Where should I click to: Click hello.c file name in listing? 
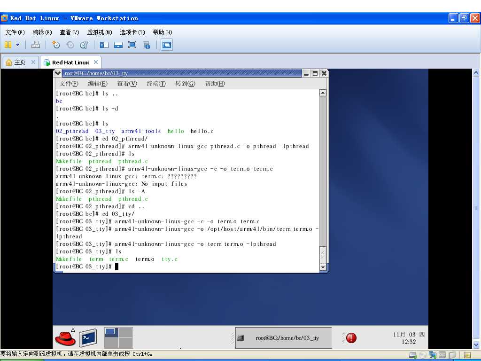tap(202, 131)
